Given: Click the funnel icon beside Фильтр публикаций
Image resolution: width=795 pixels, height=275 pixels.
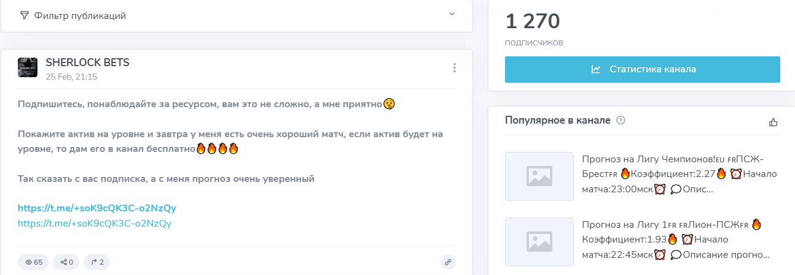Looking at the screenshot, I should [x=25, y=15].
